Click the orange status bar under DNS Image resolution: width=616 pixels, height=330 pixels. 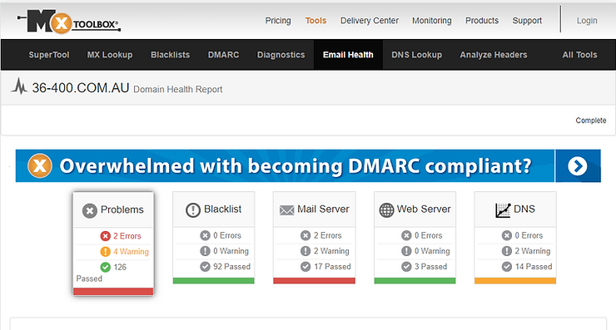pos(515,281)
